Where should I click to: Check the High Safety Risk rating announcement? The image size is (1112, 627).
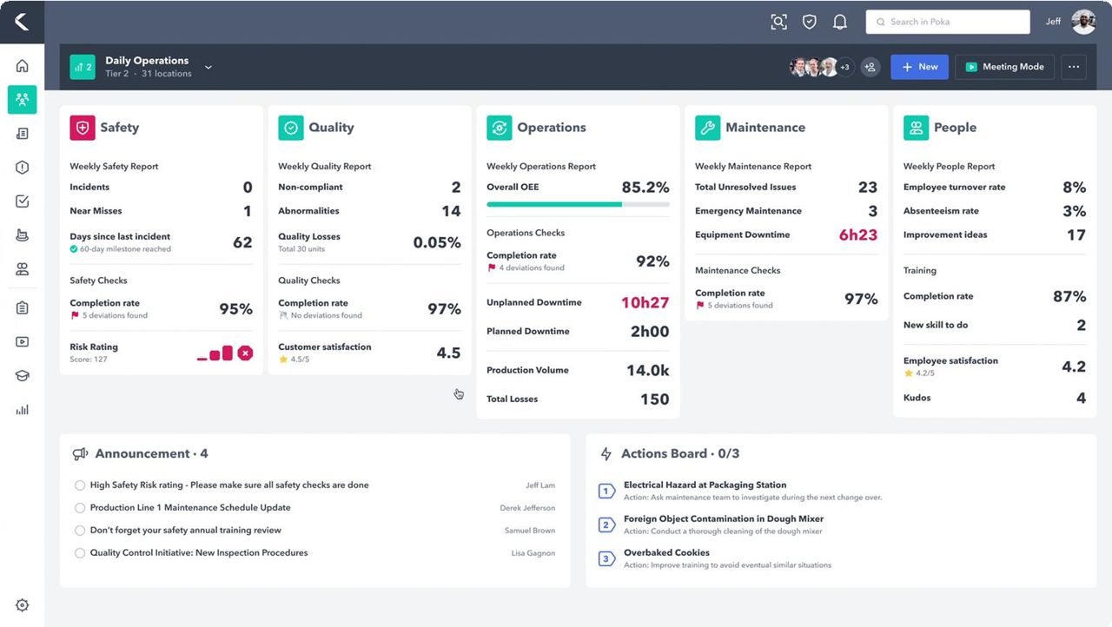pyautogui.click(x=80, y=485)
